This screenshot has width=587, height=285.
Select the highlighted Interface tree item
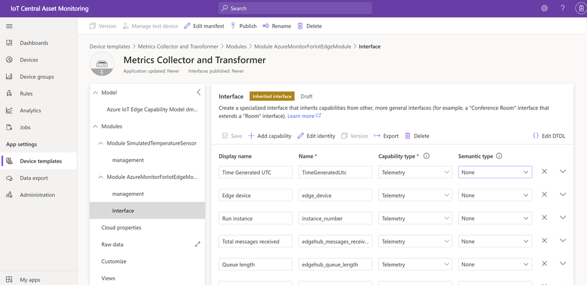(147, 211)
